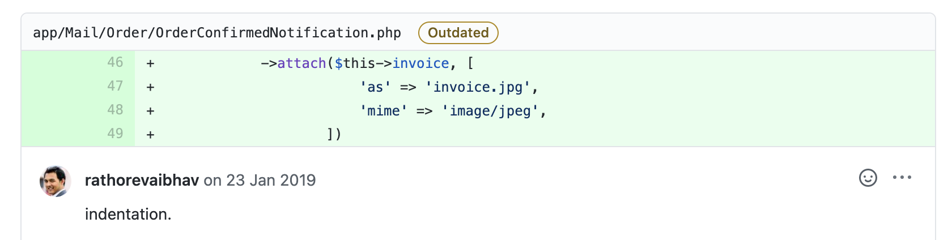The width and height of the screenshot is (952, 240).
Task: Open the 'on 23 Jan 2019' timestamp link
Action: 260,181
